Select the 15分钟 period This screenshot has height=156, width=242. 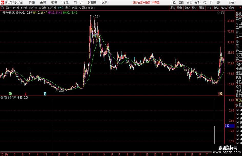point(33,8)
